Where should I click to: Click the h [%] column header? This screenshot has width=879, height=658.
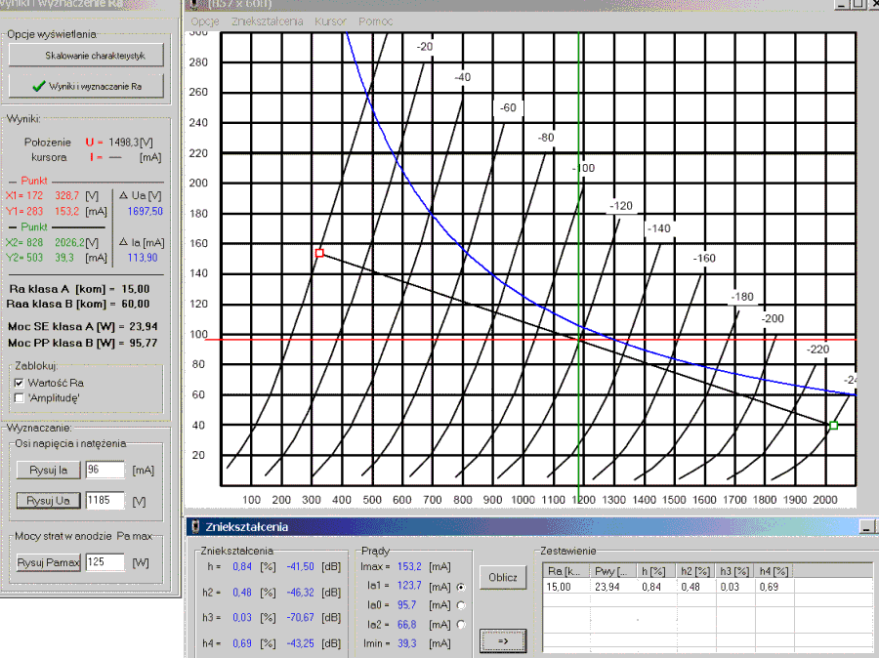point(656,571)
